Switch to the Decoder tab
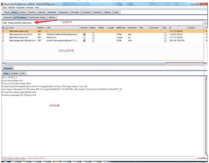The image size is (209, 163). pyautogui.click(x=75, y=12)
